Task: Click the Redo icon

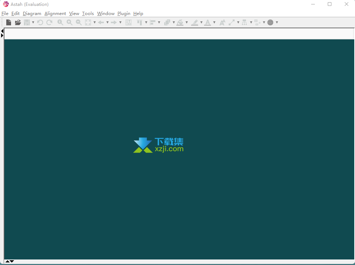Action: tap(49, 22)
